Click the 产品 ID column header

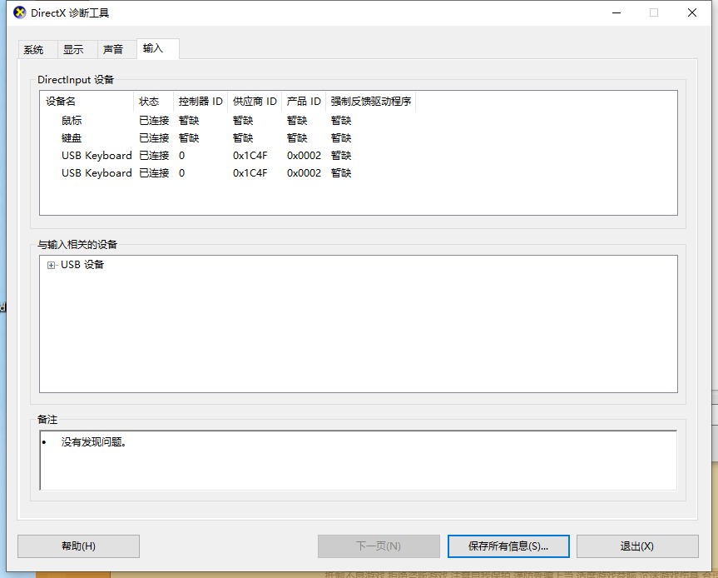[x=304, y=102]
